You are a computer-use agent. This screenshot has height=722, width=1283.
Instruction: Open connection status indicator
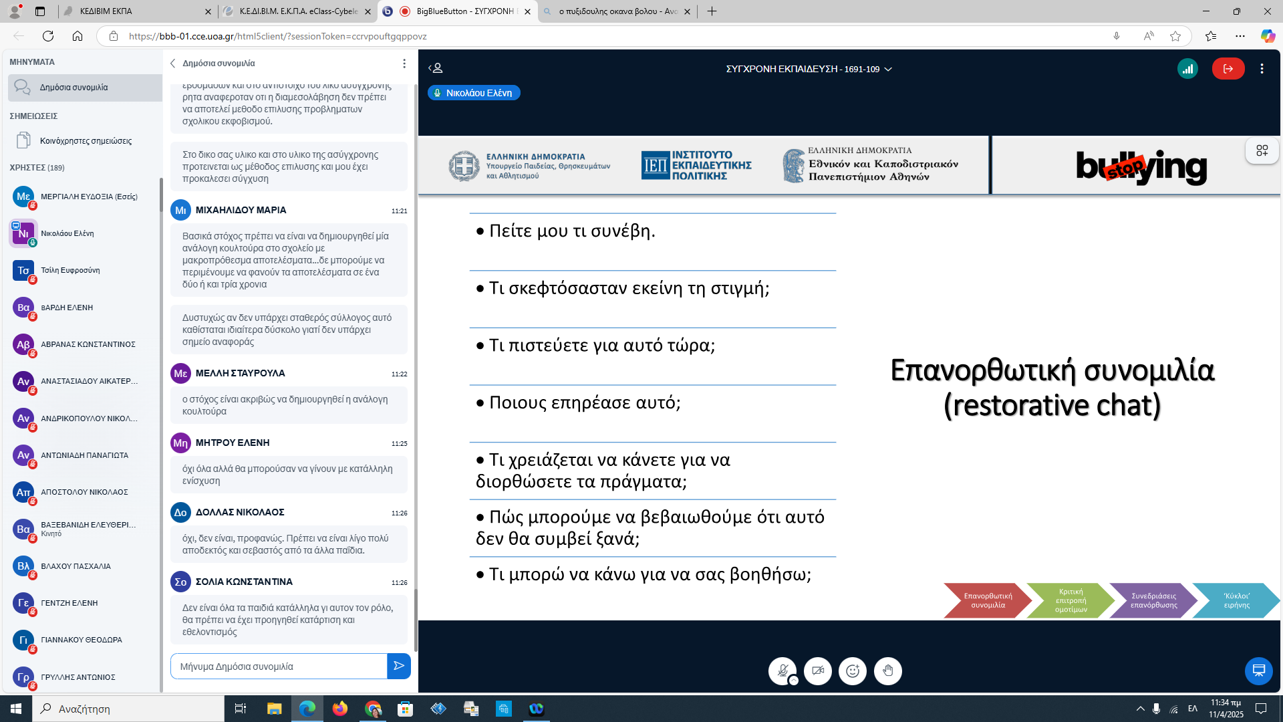pos(1187,69)
